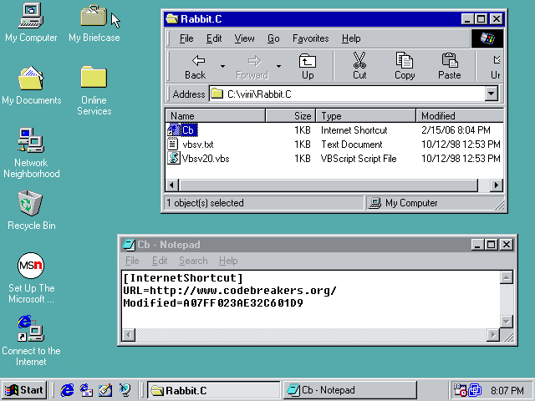Open the Favorites menu
Screen dimensions: 535x401
point(310,38)
